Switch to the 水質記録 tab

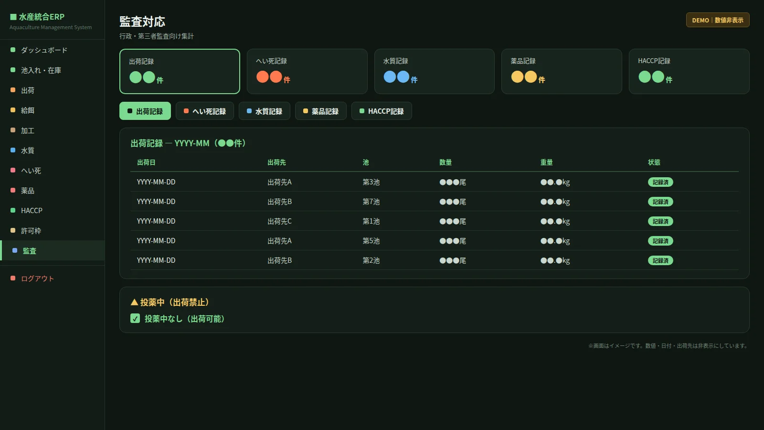[265, 111]
